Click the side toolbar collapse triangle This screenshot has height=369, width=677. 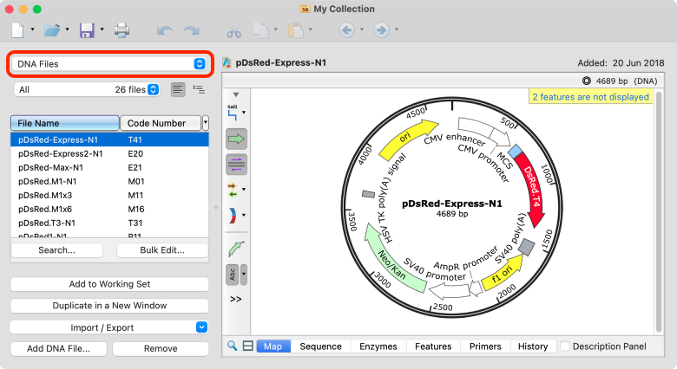(x=236, y=94)
